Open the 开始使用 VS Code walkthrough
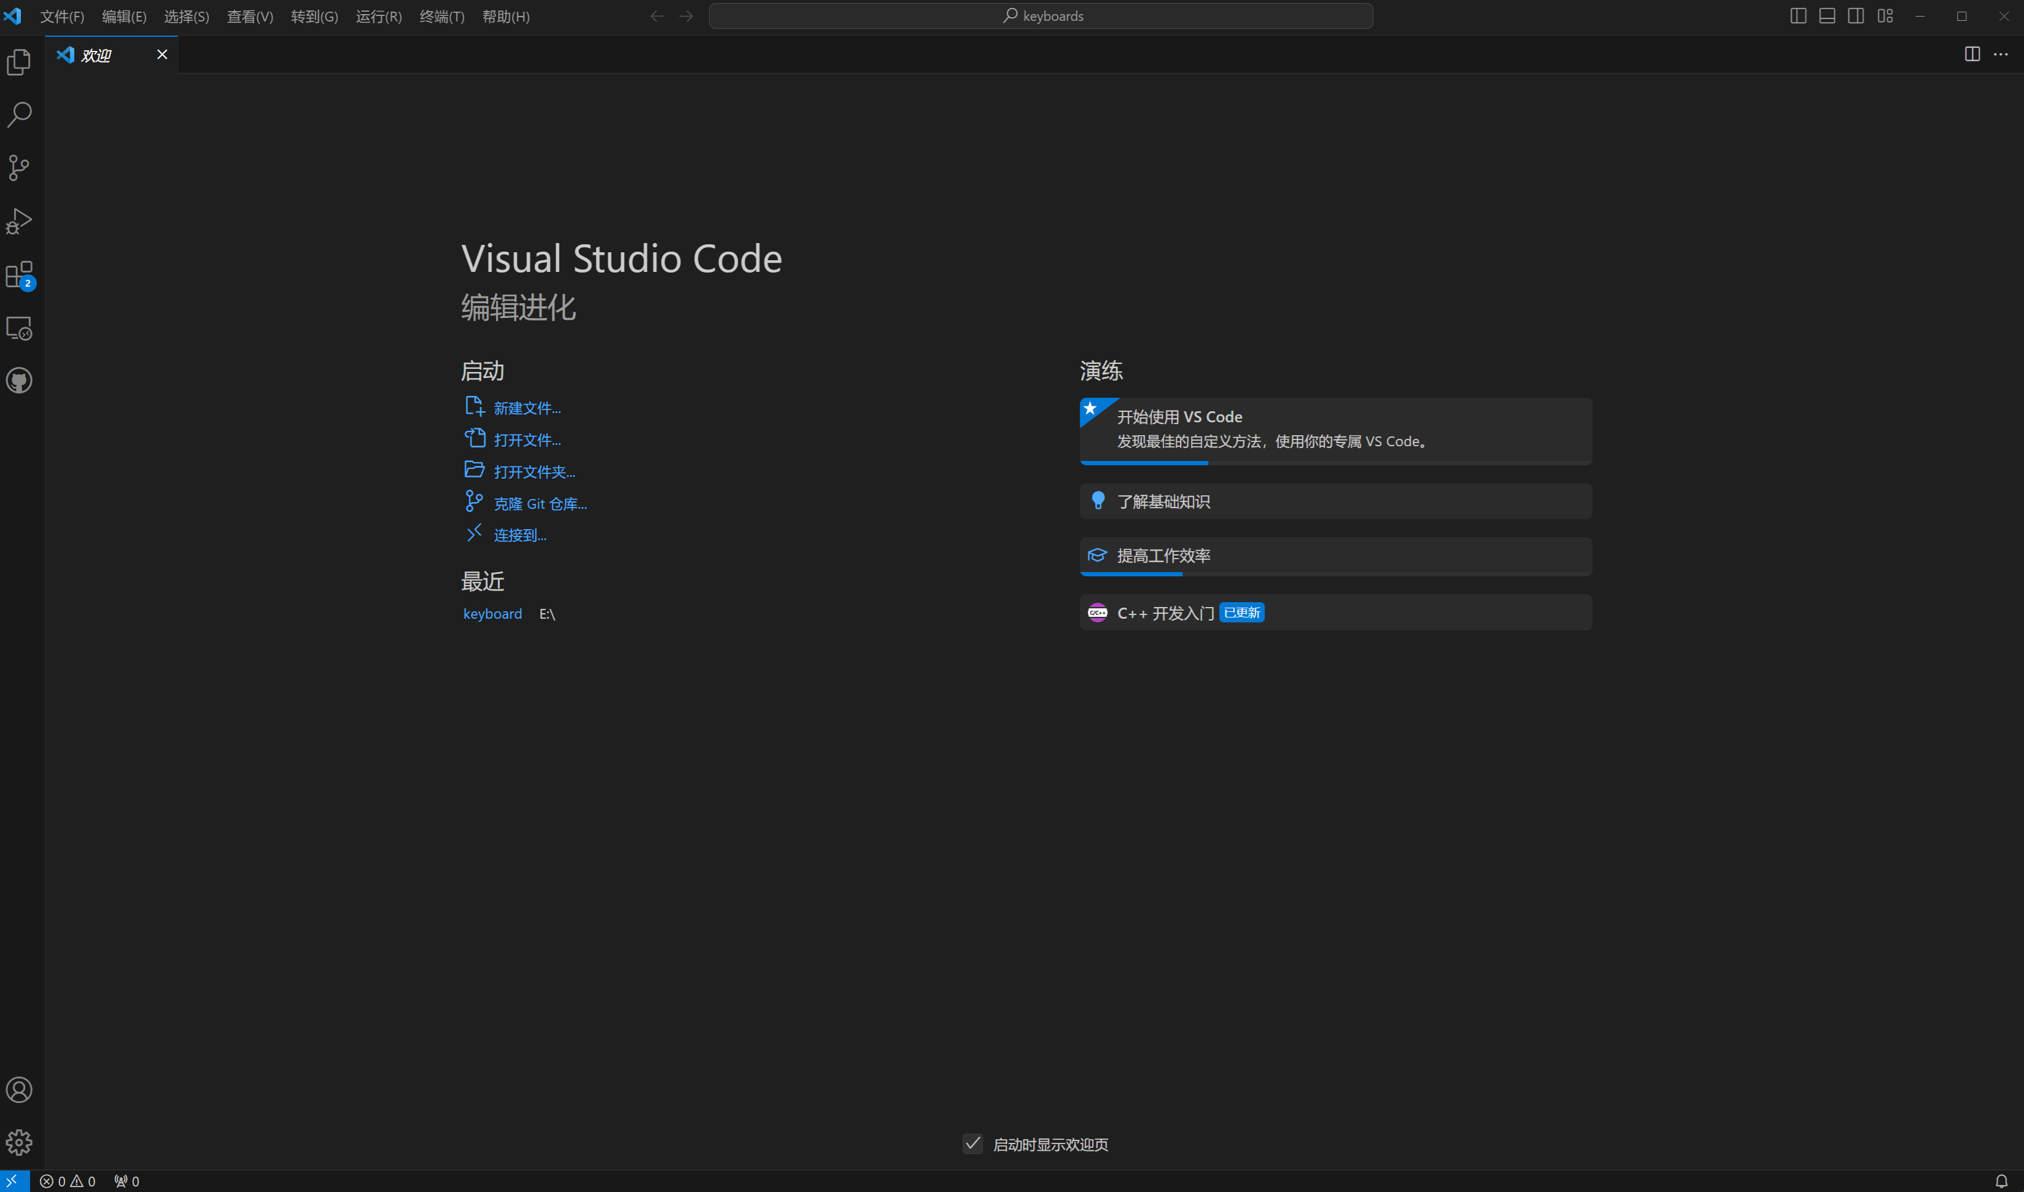2024x1192 pixels. (1336, 432)
